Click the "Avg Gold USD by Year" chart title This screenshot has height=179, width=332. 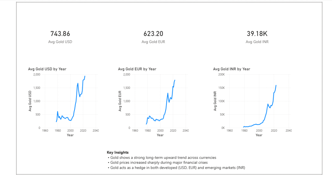(47, 69)
